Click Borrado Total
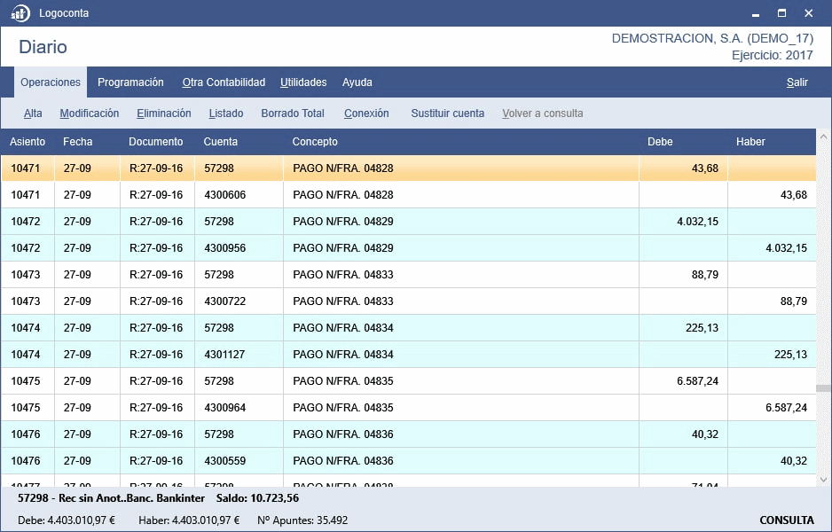 (293, 113)
